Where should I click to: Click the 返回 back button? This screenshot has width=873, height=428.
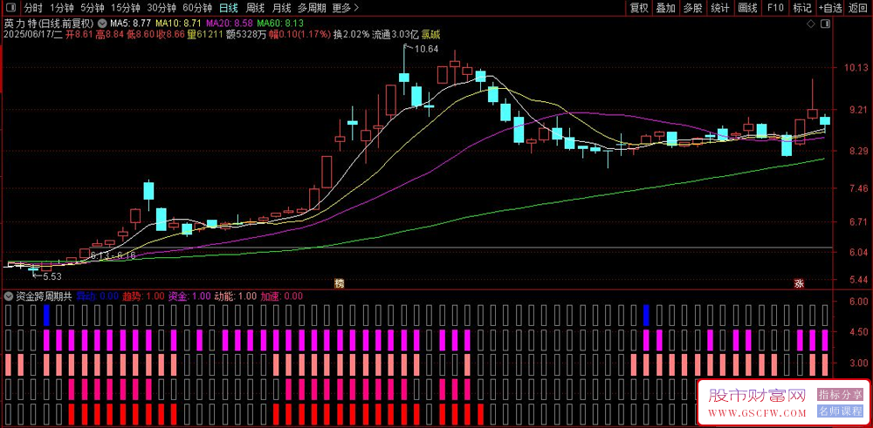[858, 8]
